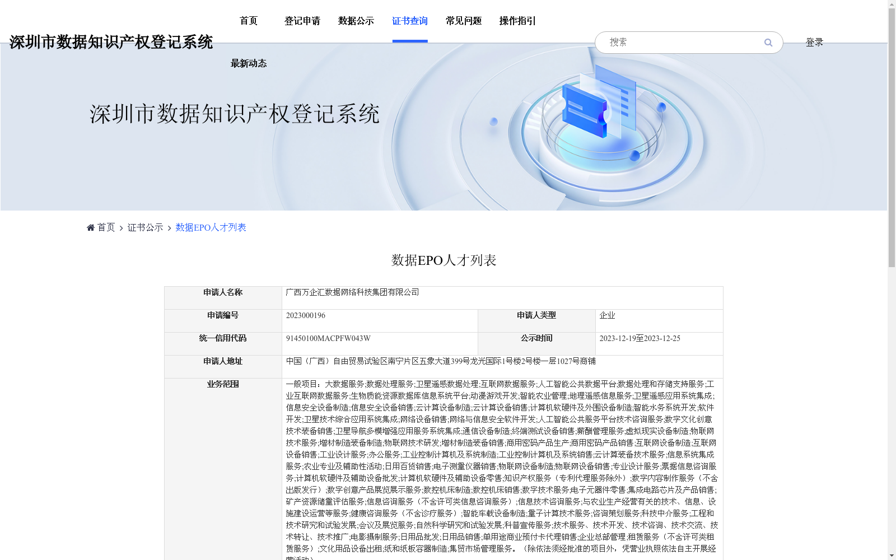Select application number 2023000196

tap(305, 315)
